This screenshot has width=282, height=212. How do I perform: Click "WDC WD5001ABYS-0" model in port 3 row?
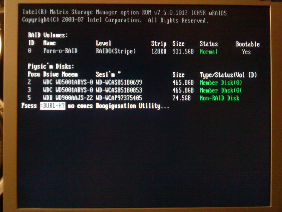(x=68, y=90)
